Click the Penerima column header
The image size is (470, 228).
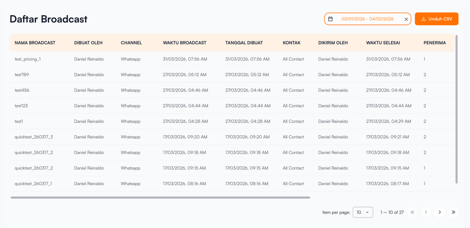(x=434, y=43)
